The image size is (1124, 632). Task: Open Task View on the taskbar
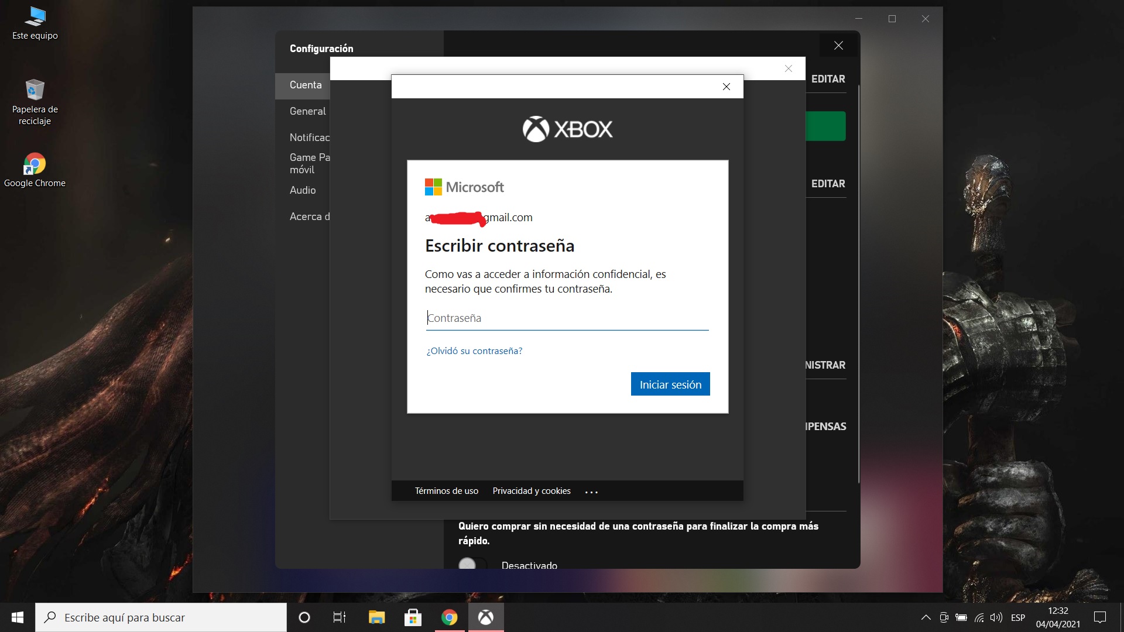pyautogui.click(x=340, y=617)
